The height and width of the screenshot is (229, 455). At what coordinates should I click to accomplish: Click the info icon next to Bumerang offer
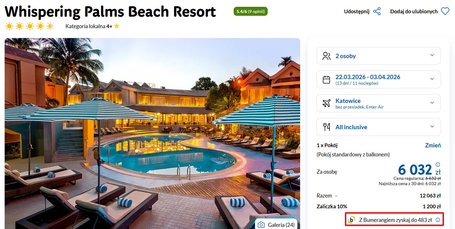438,220
